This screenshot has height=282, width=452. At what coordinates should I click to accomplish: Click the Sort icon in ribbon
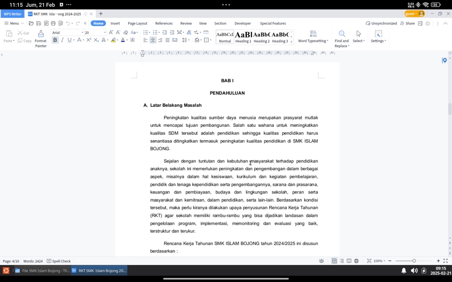pyautogui.click(x=189, y=32)
